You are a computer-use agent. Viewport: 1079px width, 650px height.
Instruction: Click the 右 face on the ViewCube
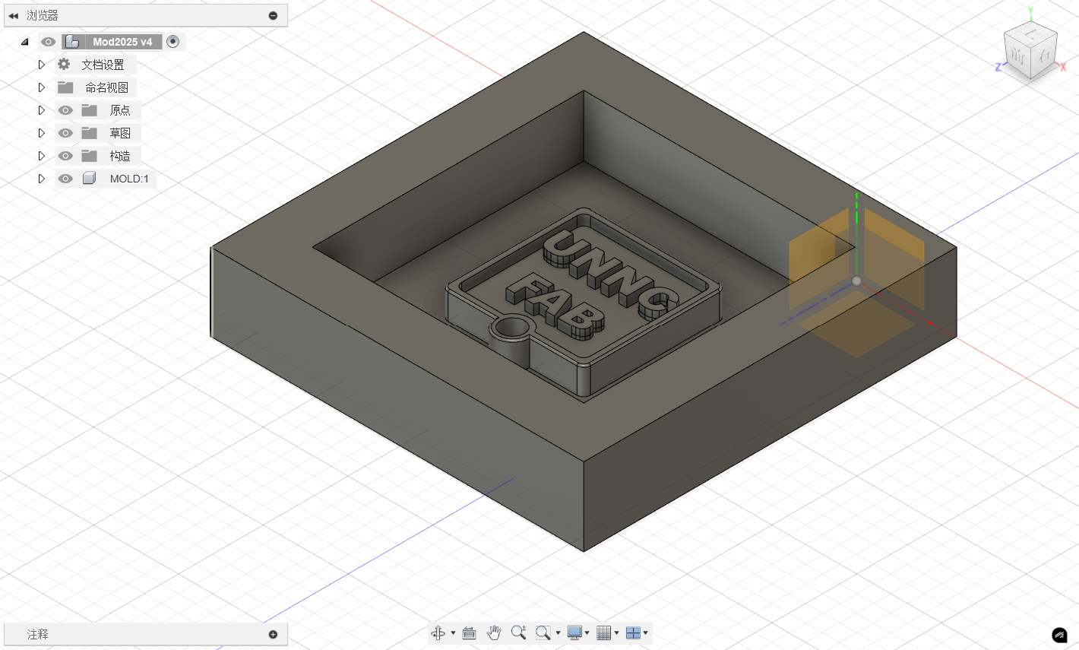click(x=1045, y=55)
